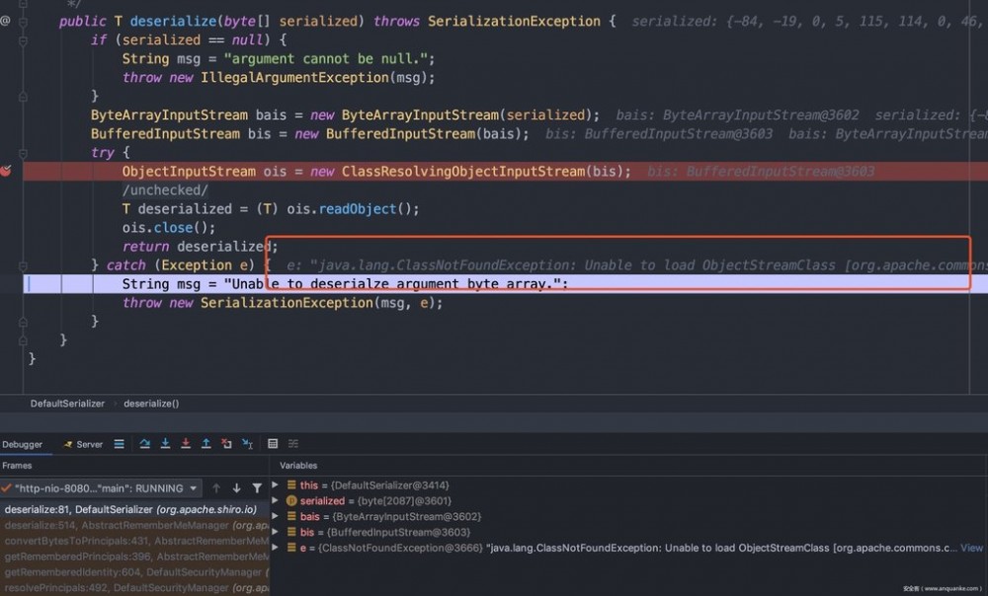Click the Step Out up-arrow icon

coord(206,444)
